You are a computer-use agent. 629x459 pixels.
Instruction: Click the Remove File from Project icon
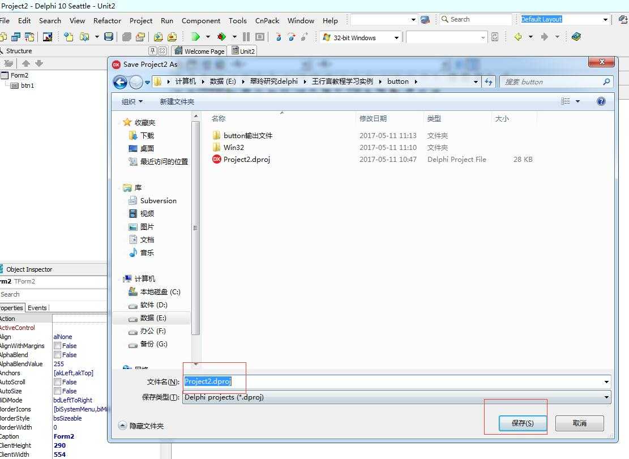coord(172,37)
